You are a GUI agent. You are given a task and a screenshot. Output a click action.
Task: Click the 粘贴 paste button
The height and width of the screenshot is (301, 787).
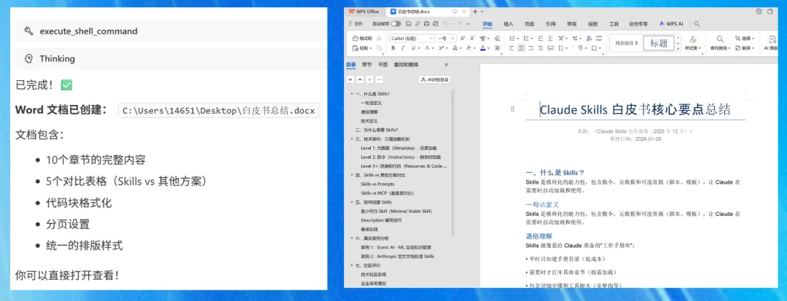(x=362, y=47)
